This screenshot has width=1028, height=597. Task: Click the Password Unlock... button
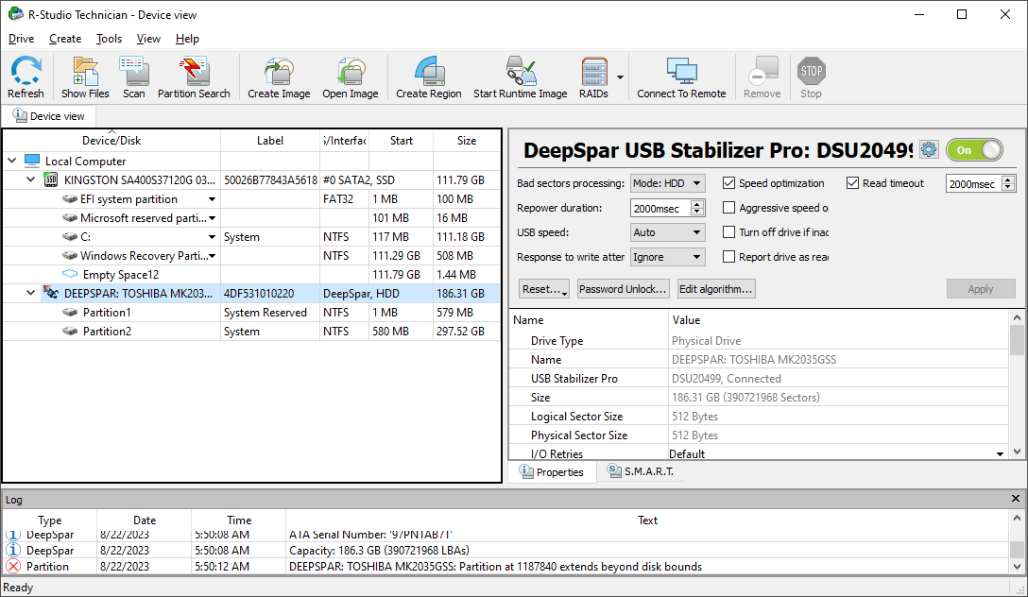623,289
